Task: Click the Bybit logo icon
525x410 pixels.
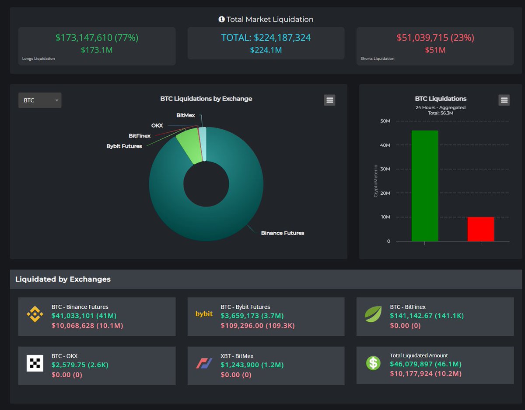Action: (204, 314)
